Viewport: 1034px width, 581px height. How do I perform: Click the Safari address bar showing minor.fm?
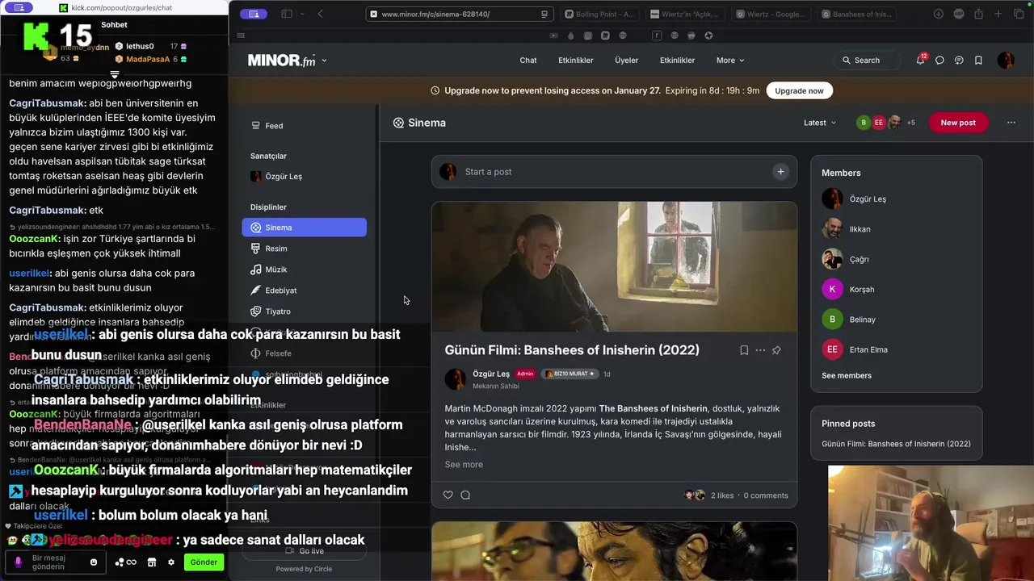tap(460, 14)
